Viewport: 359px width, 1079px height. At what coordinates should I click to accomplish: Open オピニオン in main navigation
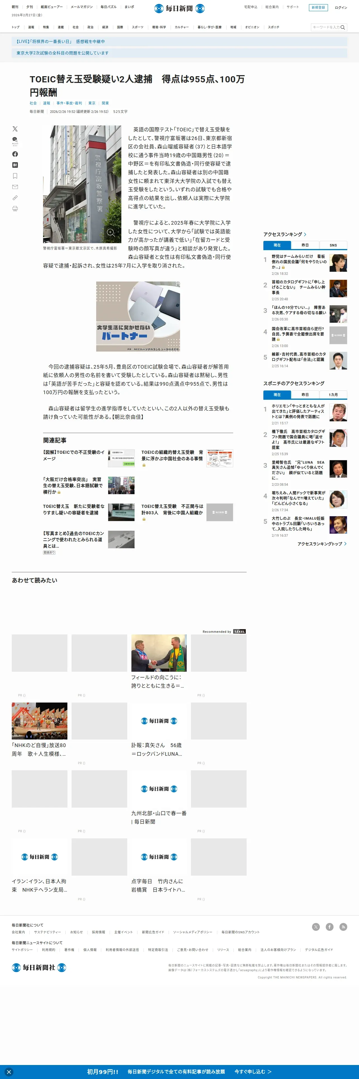[x=252, y=27]
